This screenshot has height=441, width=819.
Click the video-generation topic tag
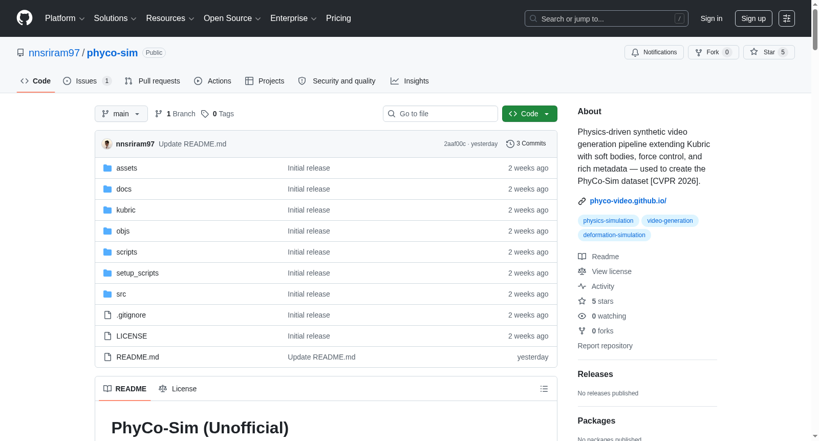670,221
